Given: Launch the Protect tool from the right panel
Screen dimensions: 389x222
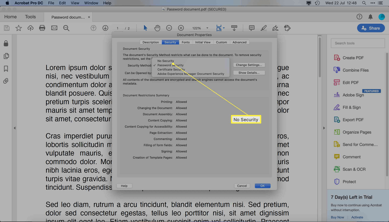Looking at the screenshot, I should tap(349, 182).
